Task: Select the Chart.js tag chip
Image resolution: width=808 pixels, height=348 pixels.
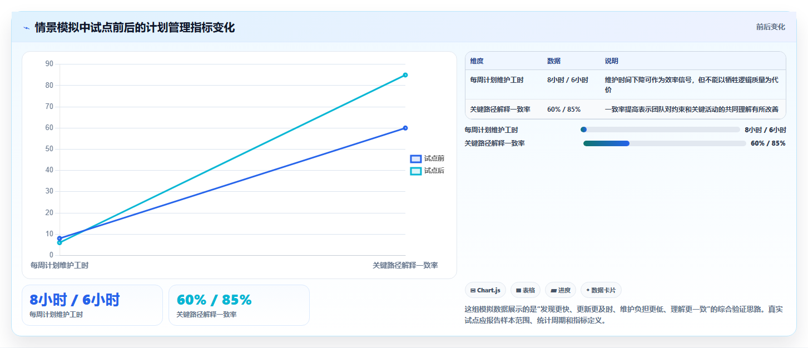Action: click(x=485, y=290)
